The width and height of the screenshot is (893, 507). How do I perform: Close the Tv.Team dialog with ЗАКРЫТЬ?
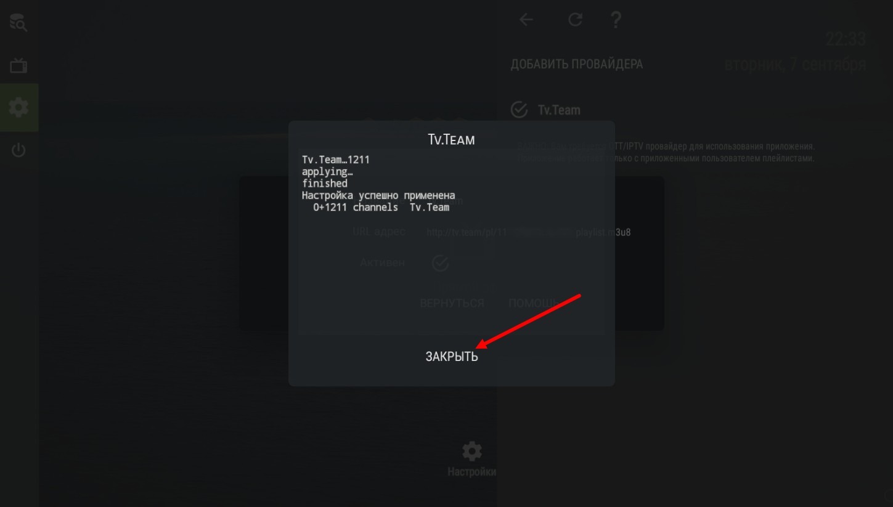pos(452,356)
